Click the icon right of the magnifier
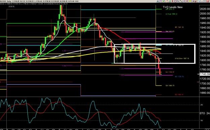This screenshot has height=130, width=210. 178,1
